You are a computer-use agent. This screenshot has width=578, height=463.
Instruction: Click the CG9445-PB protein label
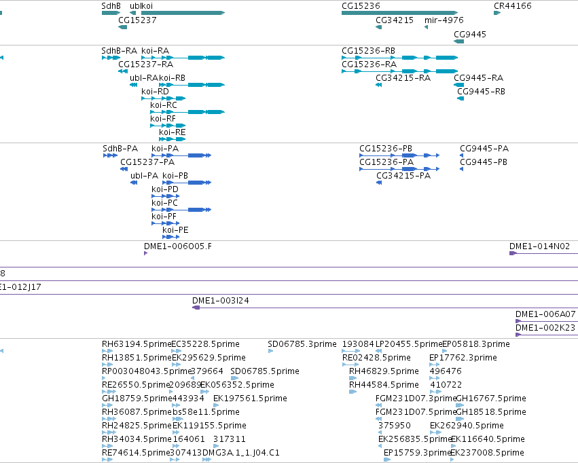pos(484,162)
